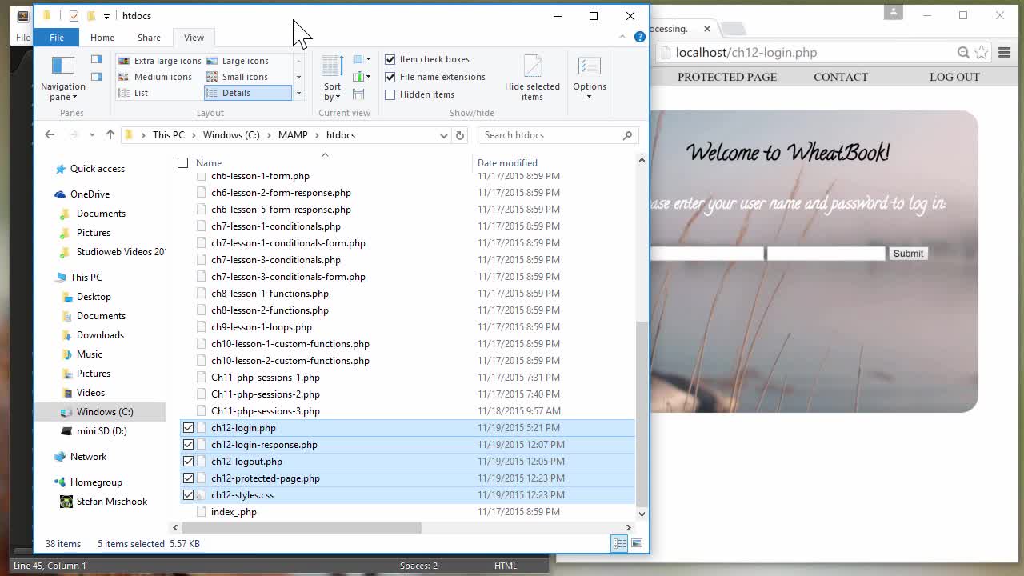The width and height of the screenshot is (1024, 576).
Task: Uncheck ch12-logout.php file checkbox
Action: tap(188, 462)
